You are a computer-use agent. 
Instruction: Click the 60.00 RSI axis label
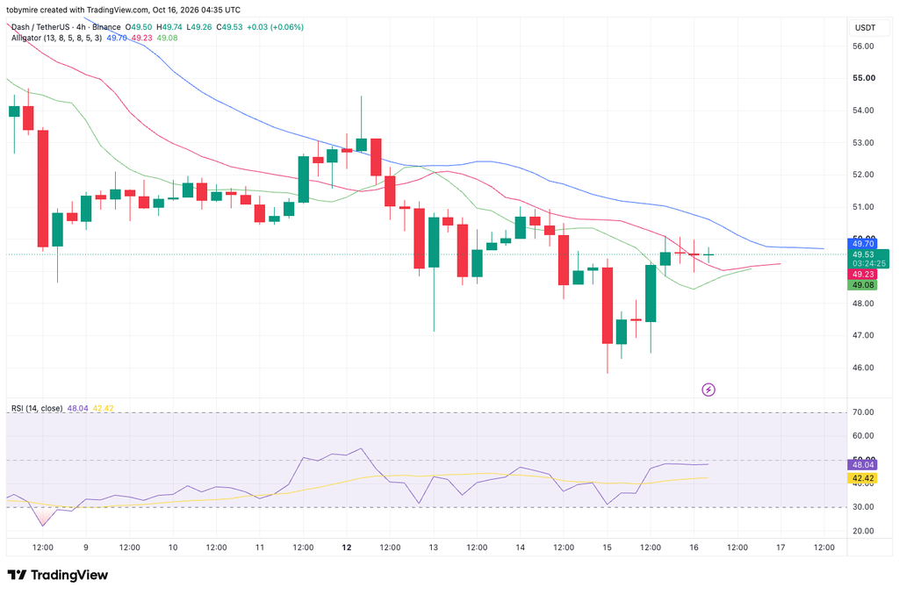863,435
